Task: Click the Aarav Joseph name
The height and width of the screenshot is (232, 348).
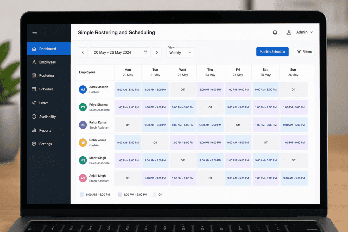Action: (99, 87)
